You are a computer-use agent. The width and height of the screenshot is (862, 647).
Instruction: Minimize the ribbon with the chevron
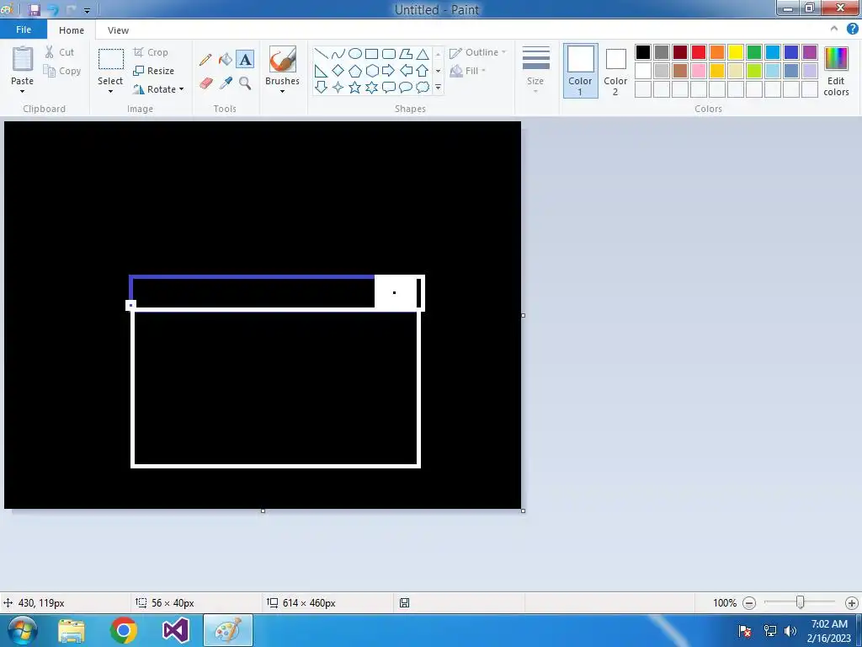pyautogui.click(x=834, y=29)
